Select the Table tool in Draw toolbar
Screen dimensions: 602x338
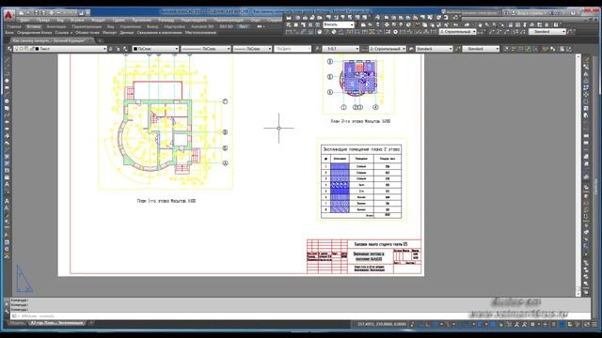pyautogui.click(x=7, y=177)
